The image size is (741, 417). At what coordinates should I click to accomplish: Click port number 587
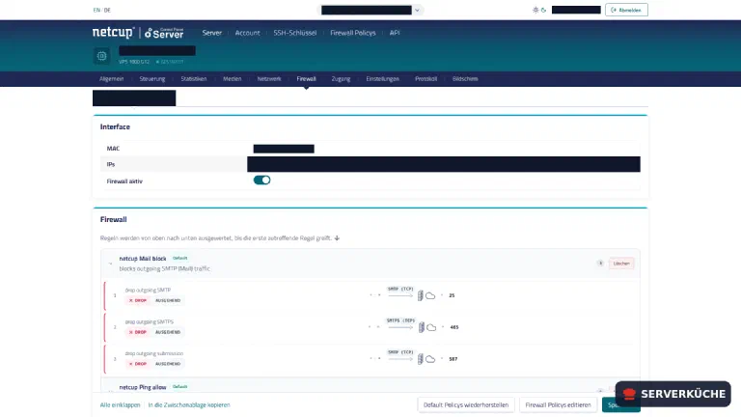tap(453, 359)
